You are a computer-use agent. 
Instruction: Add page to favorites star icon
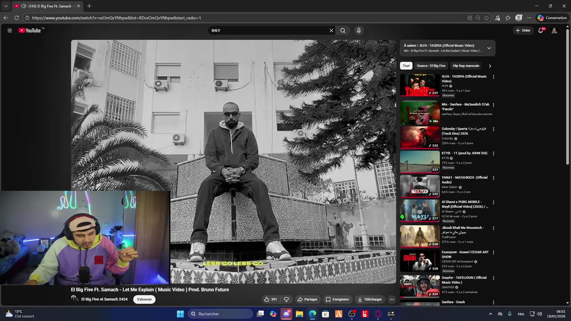click(x=487, y=18)
